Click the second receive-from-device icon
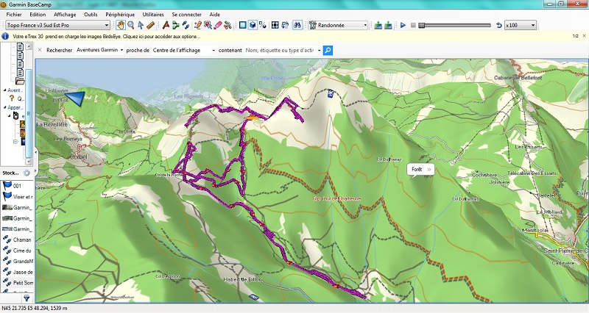The height and width of the screenshot is (313, 589). (389, 25)
